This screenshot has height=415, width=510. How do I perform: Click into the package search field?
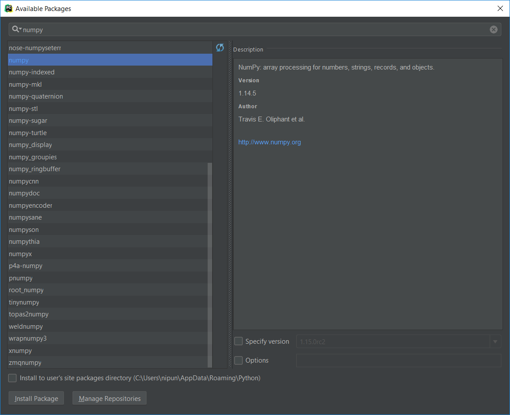tap(255, 29)
